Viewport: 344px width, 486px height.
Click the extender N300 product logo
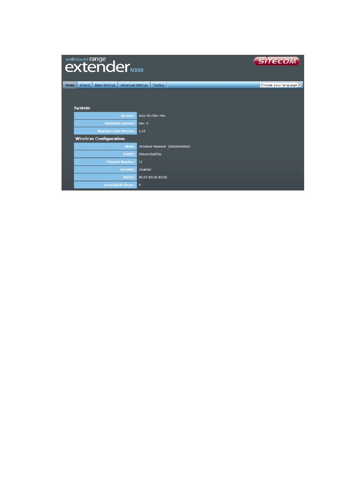point(104,65)
